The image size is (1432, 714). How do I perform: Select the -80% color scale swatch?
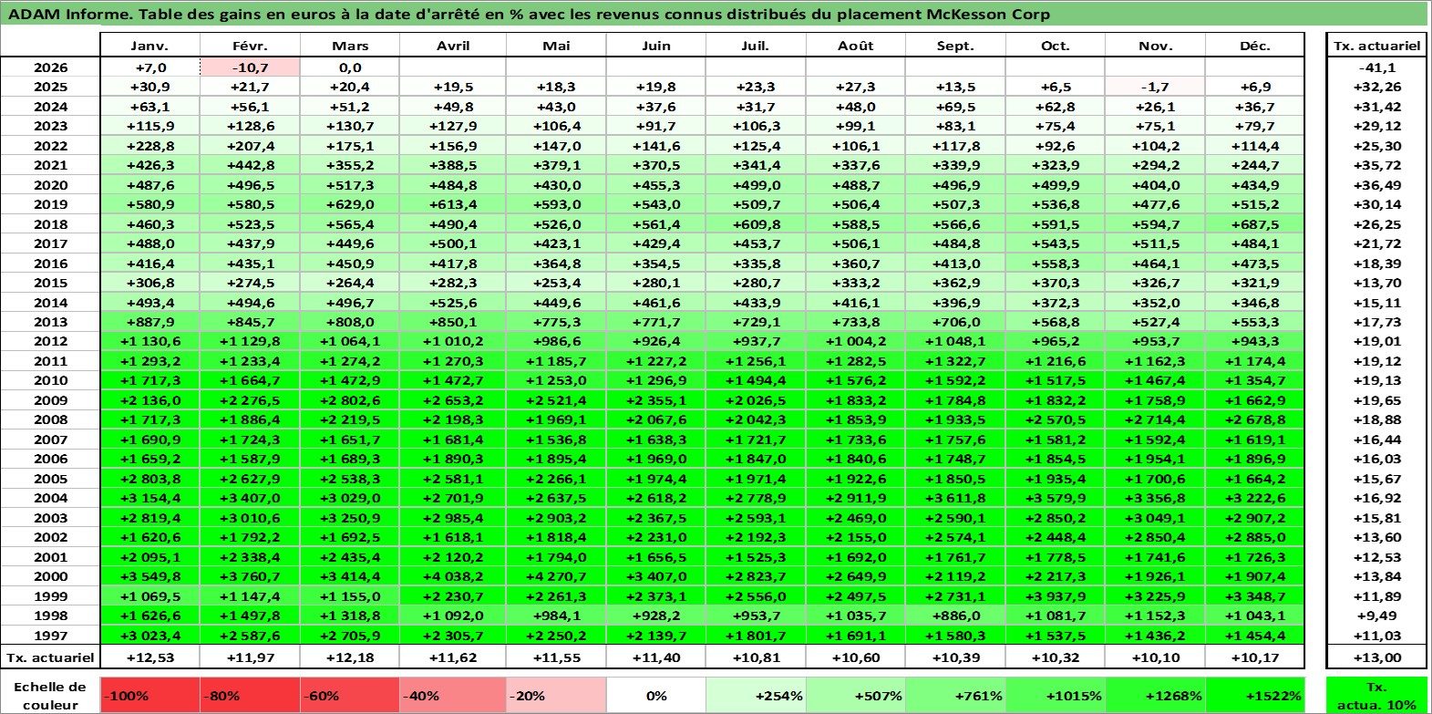250,695
